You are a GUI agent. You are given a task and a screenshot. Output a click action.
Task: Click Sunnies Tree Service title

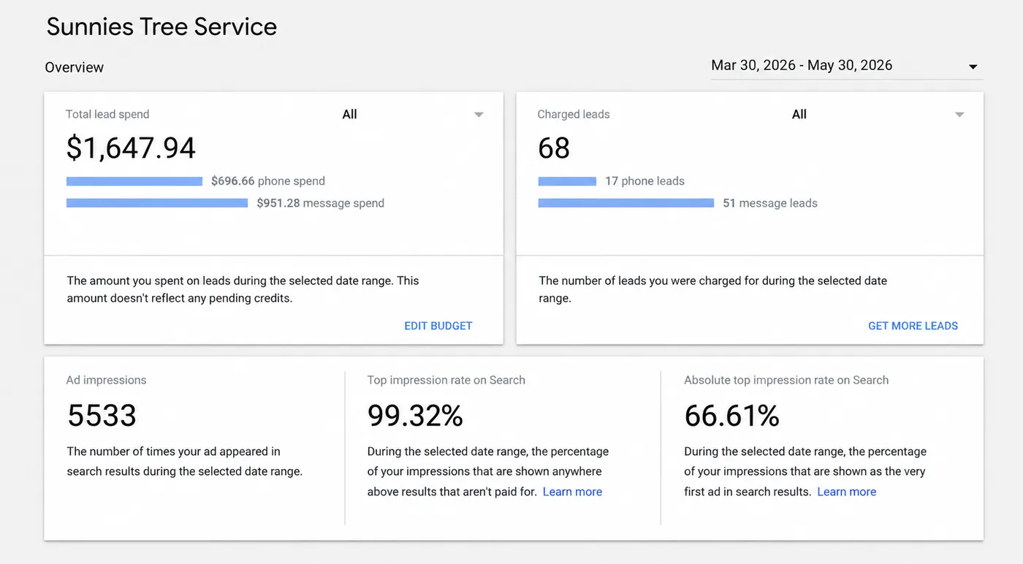click(x=161, y=27)
